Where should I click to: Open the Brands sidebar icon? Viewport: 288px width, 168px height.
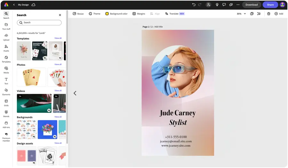pos(6,113)
